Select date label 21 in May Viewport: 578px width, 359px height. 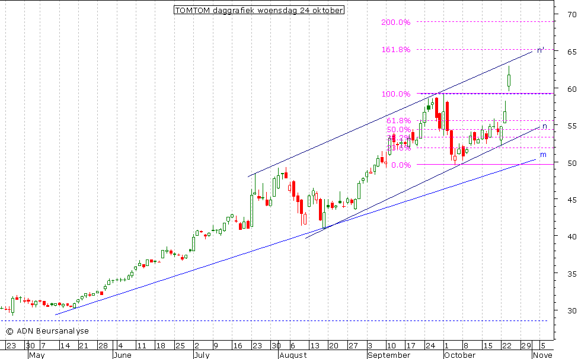84,346
